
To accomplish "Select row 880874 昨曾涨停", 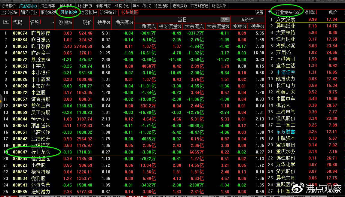I will [133, 33].
